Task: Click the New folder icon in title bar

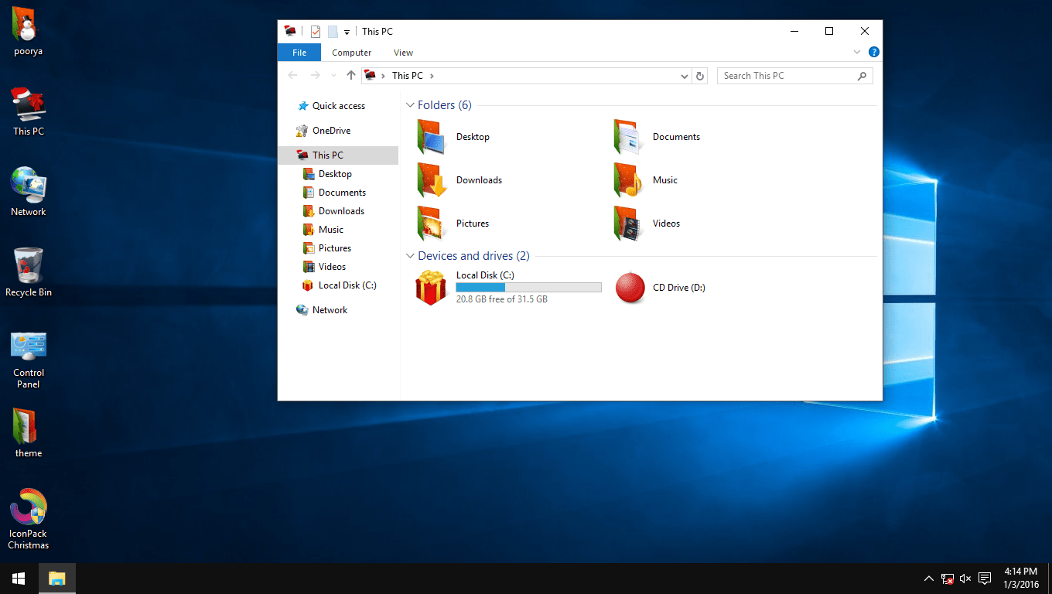Action: (333, 32)
